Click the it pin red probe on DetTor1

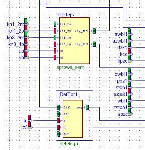(x=58, y=121)
